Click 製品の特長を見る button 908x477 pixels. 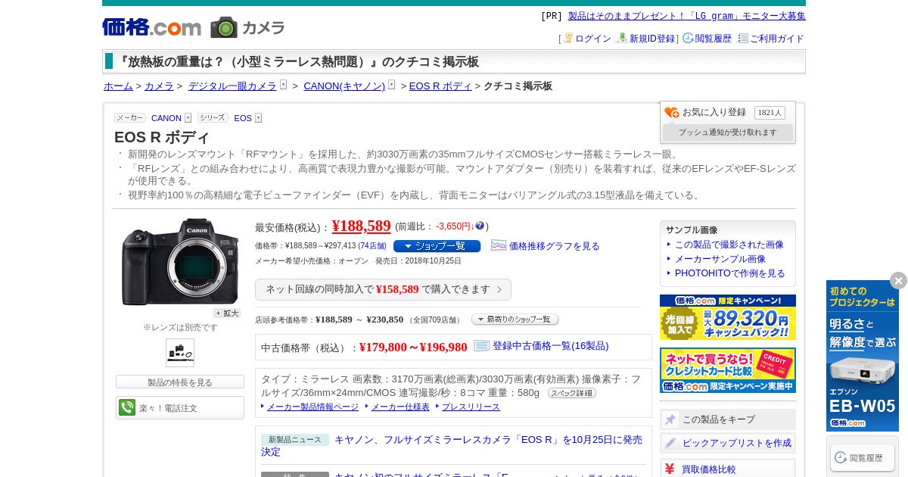click(180, 382)
